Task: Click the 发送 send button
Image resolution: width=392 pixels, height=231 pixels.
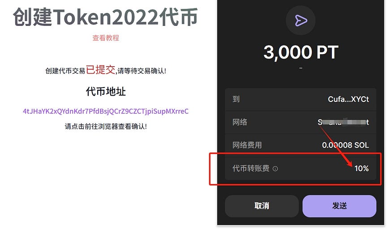Action: tap(339, 206)
